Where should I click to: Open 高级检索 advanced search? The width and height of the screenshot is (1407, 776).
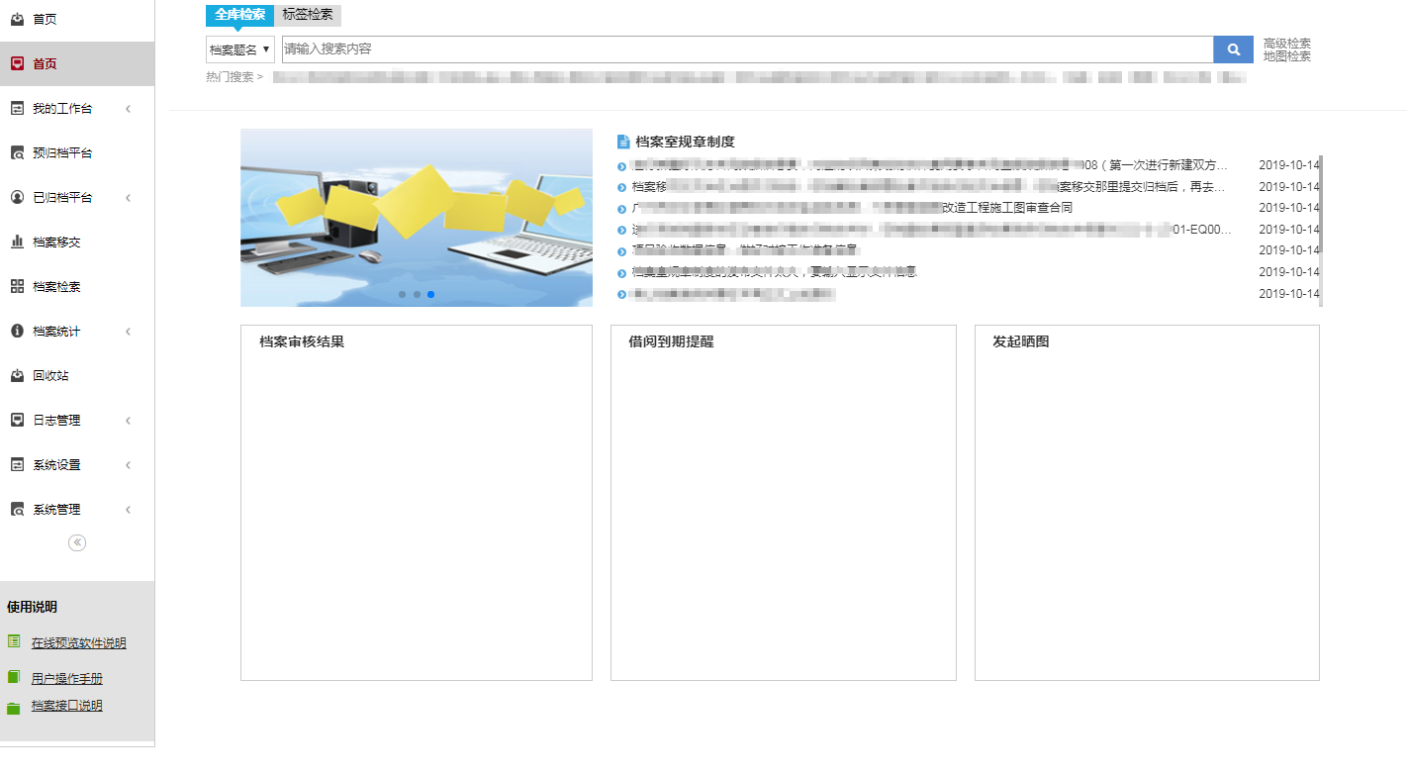1287,44
